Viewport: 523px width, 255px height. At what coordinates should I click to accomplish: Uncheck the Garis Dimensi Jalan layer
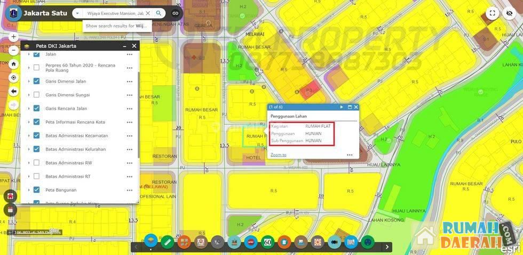click(36, 81)
